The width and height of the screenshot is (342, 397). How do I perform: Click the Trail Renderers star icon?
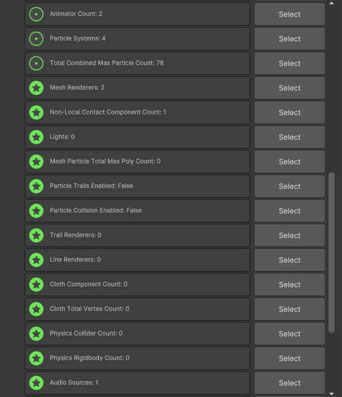(x=36, y=235)
